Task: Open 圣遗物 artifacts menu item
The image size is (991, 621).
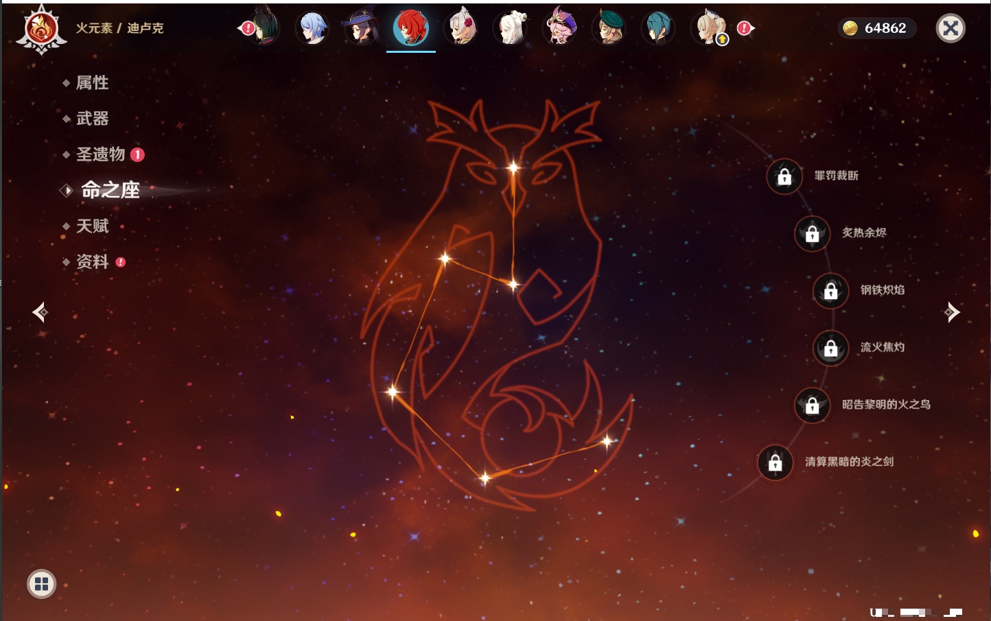Action: pos(100,154)
